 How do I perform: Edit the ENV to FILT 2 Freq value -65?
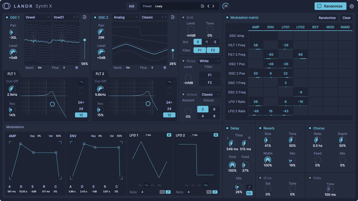pos(271,54)
